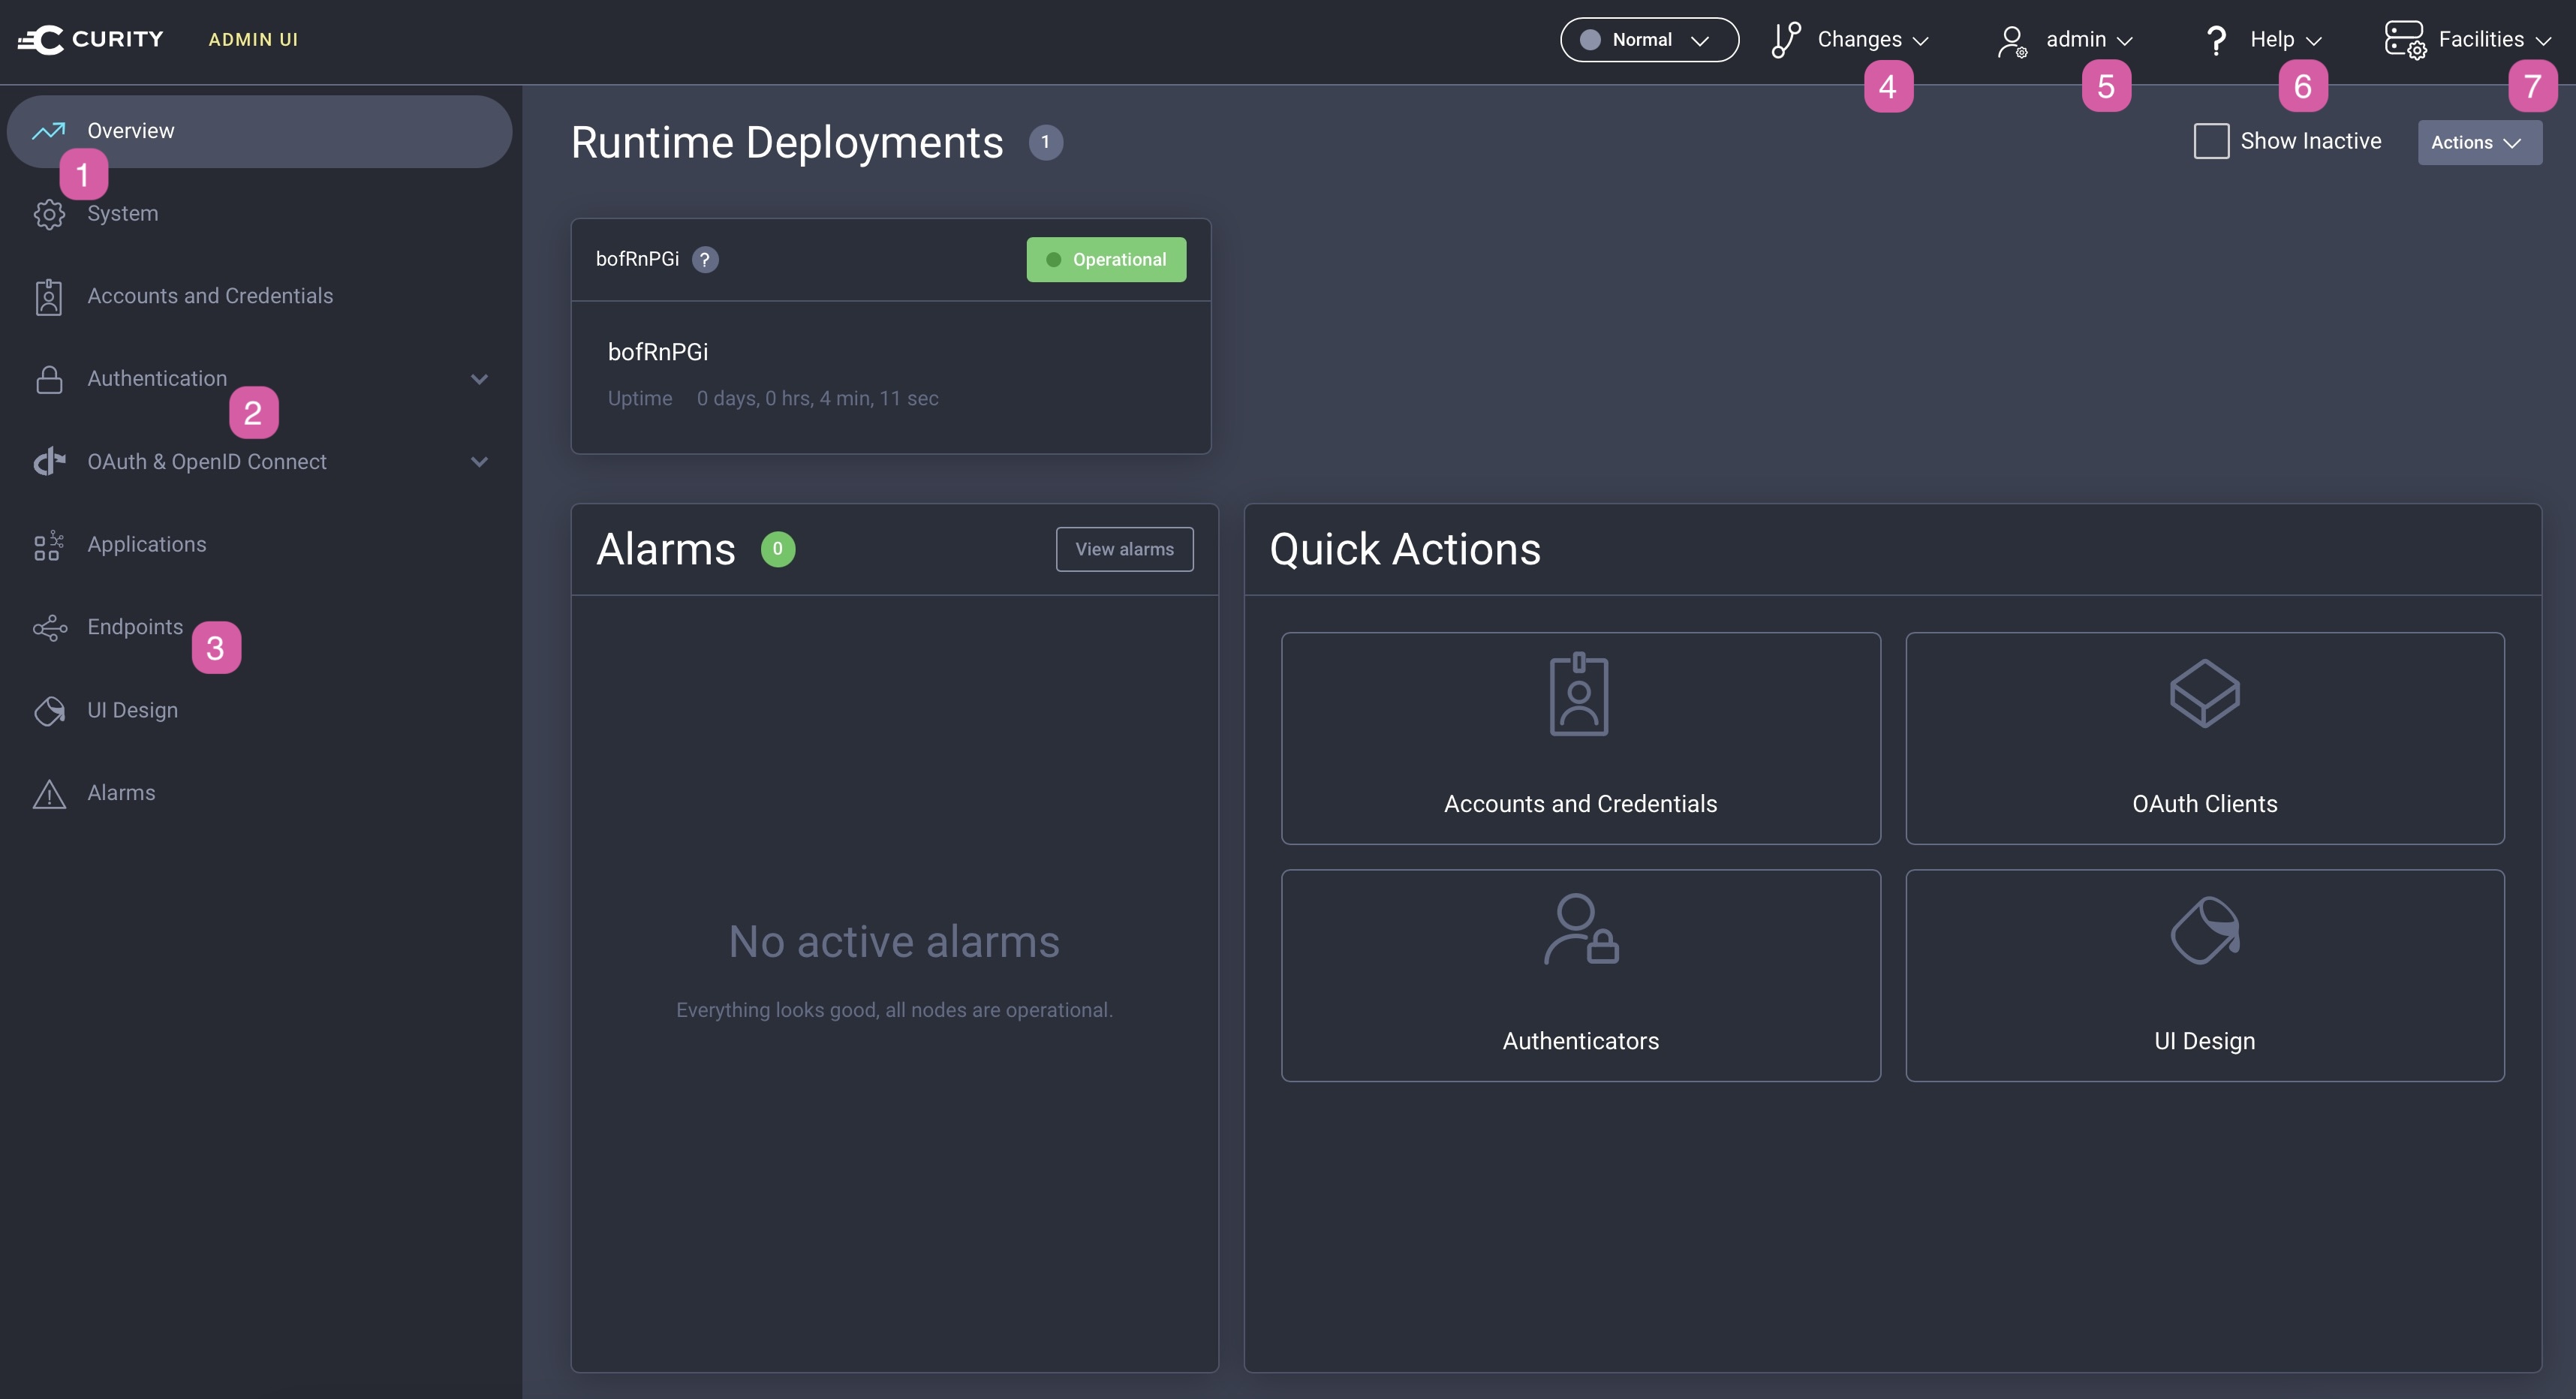Click the Applications grid icon in sidebar
This screenshot has width=2576, height=1399.
[x=49, y=545]
